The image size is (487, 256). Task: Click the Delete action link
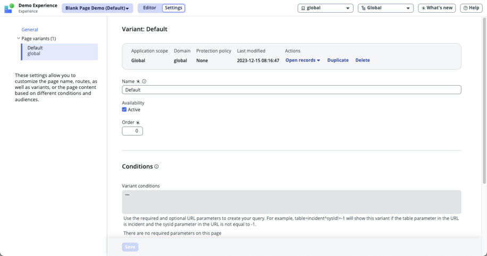tap(363, 60)
